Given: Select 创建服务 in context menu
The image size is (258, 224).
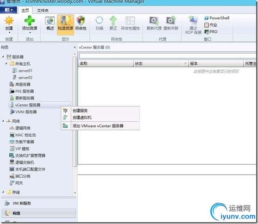Looking at the screenshot, I should click(x=101, y=111).
